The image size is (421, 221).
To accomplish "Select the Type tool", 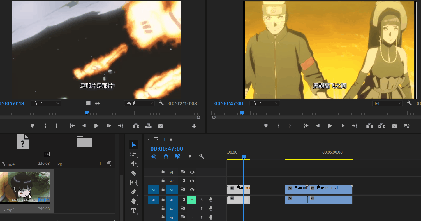I will [133, 211].
